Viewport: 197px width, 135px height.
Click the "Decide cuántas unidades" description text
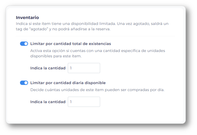point(53,90)
